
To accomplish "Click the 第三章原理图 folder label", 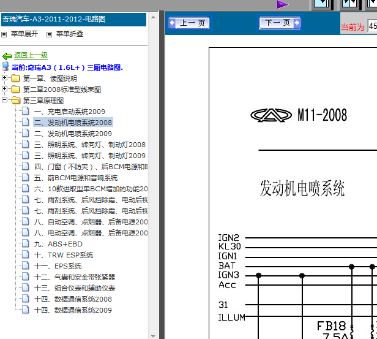I will click(x=43, y=101).
